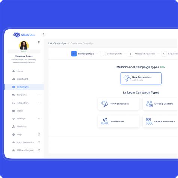Click external link icon next to Affiliate Program
The height and width of the screenshot is (178, 178).
tap(39, 150)
